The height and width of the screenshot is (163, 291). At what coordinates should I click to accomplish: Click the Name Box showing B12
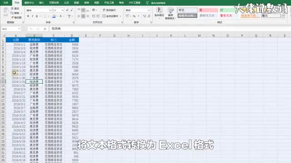coord(11,29)
